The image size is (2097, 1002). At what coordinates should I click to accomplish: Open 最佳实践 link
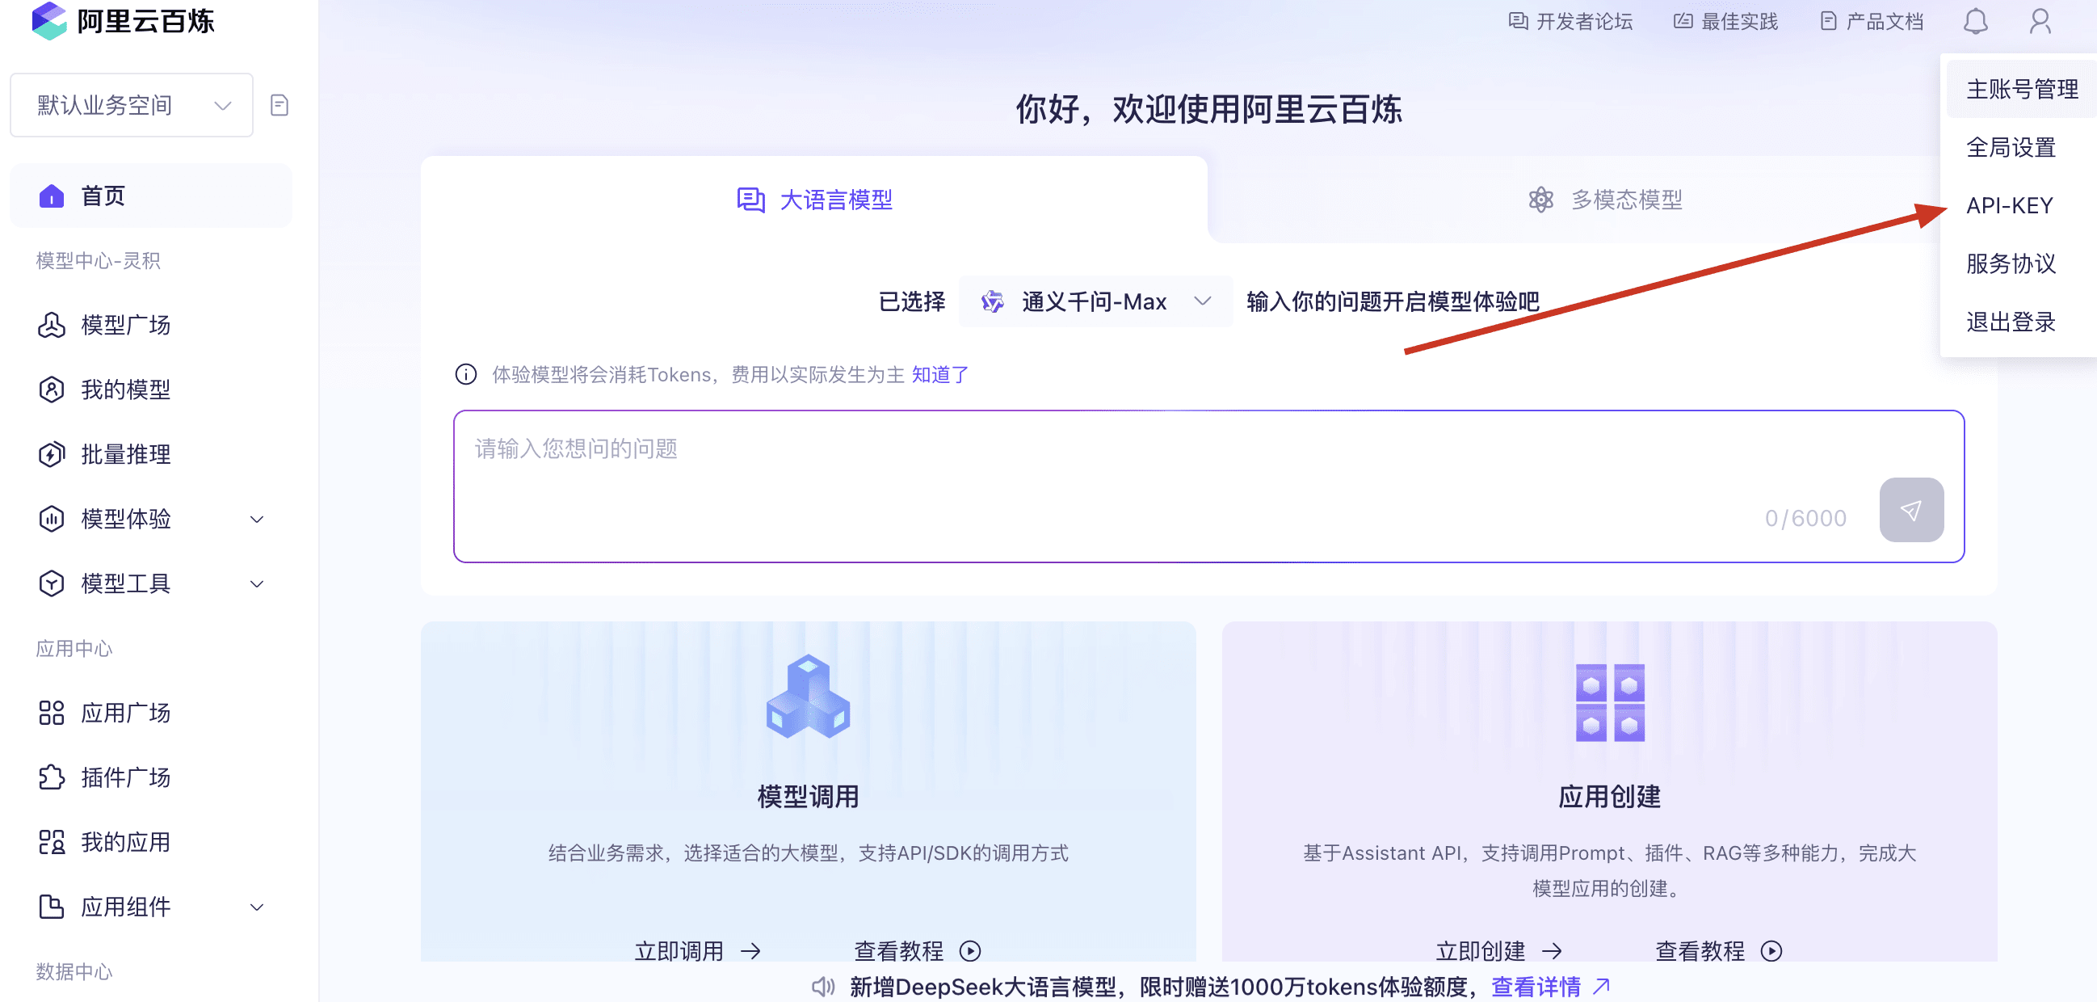click(1725, 21)
